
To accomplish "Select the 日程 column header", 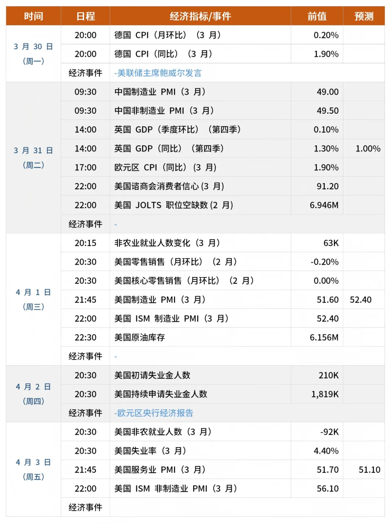I will (85, 16).
